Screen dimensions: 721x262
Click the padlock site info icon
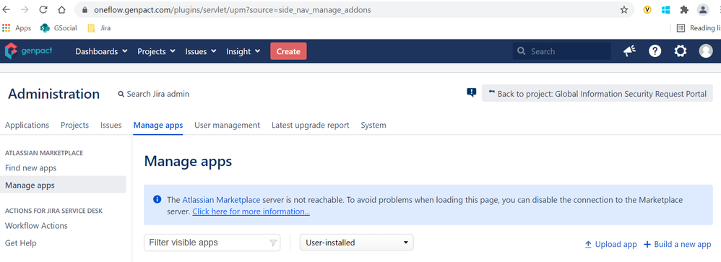tap(84, 9)
